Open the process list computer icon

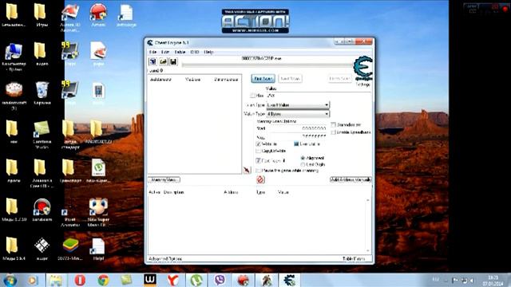(153, 61)
